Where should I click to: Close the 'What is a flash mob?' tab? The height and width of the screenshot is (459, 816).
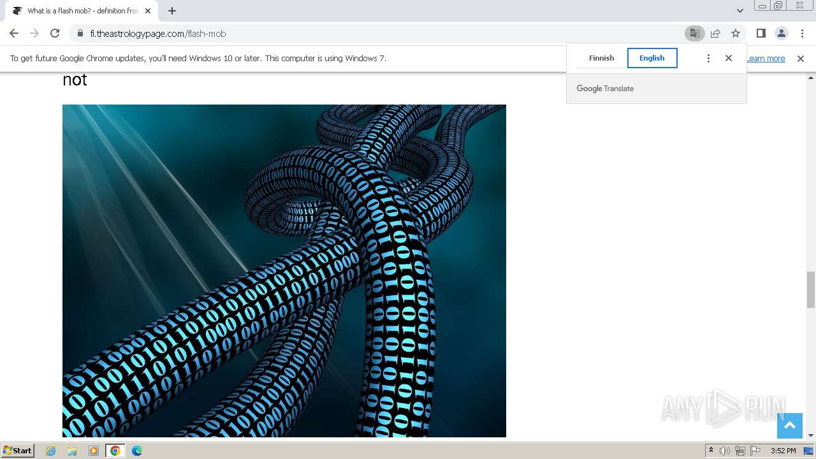[148, 11]
